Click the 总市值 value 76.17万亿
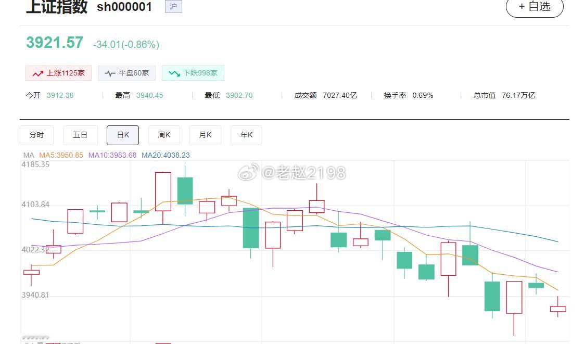The image size is (585, 344). pyautogui.click(x=518, y=96)
